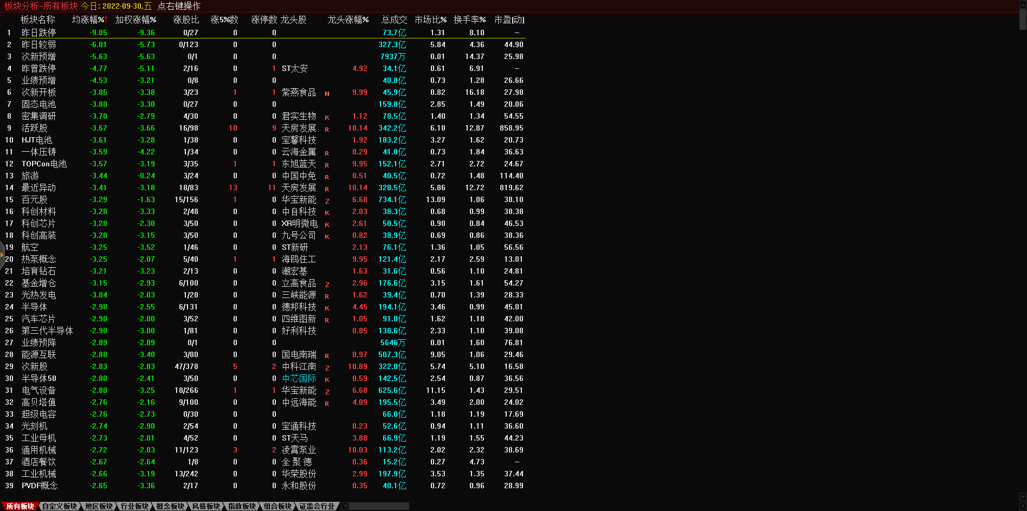1027x511 pixels.
Task: Sort by 换手率% column header
Action: tap(469, 20)
